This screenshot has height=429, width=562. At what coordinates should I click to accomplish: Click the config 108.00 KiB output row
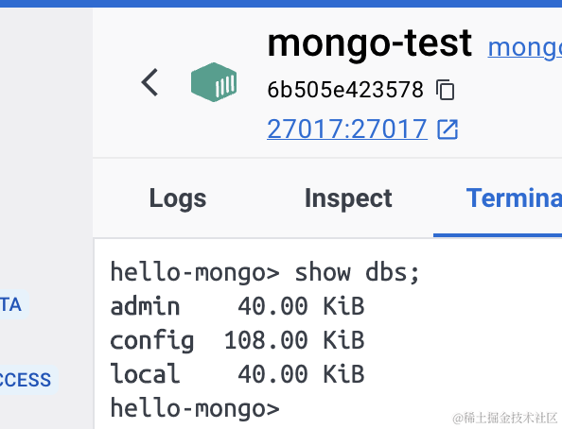(237, 340)
